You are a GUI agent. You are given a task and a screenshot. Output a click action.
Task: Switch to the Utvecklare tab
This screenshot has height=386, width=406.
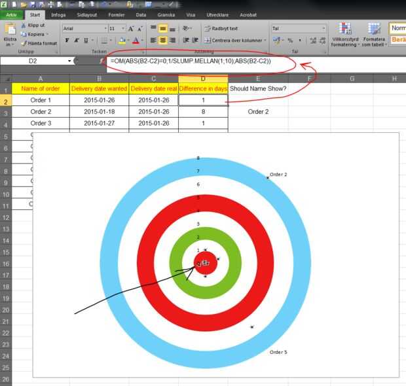(x=217, y=15)
